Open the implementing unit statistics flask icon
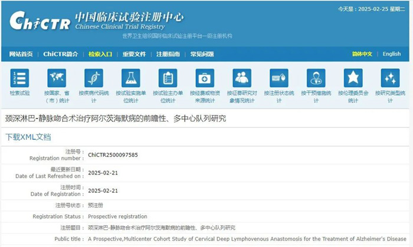Image resolution: width=413 pixels, height=247 pixels. click(x=130, y=78)
